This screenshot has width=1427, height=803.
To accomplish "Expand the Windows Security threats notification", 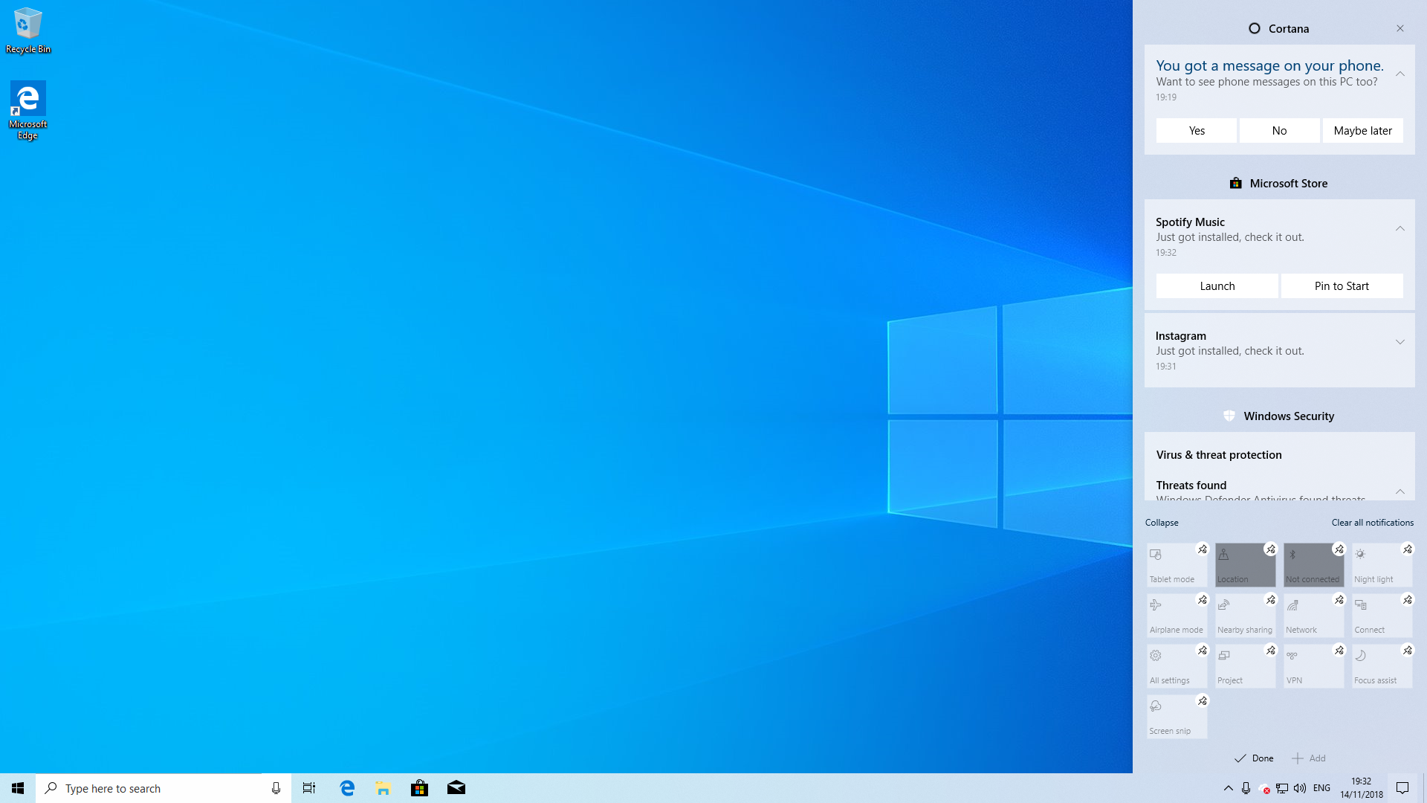I will click(1400, 490).
